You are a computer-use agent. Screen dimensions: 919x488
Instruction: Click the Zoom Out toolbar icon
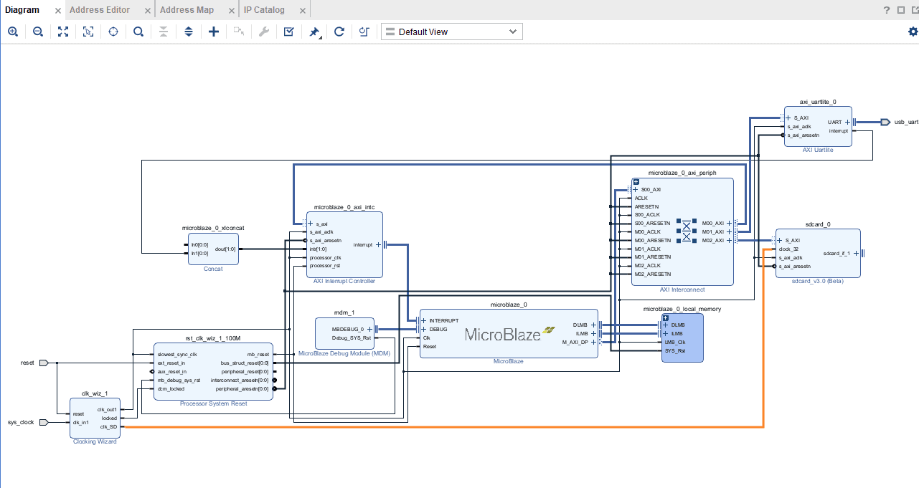38,32
